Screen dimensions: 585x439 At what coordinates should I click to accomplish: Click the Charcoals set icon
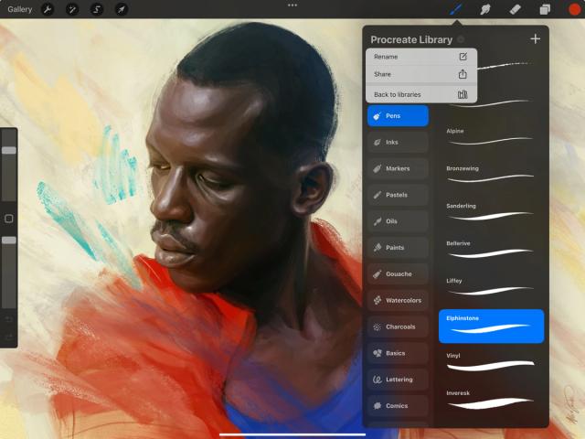(x=378, y=327)
